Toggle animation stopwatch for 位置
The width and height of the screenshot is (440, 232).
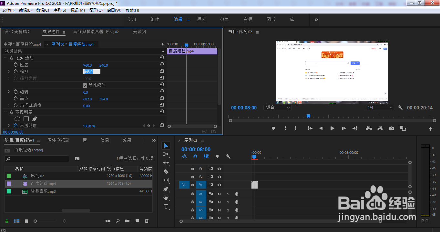pyautogui.click(x=16, y=65)
